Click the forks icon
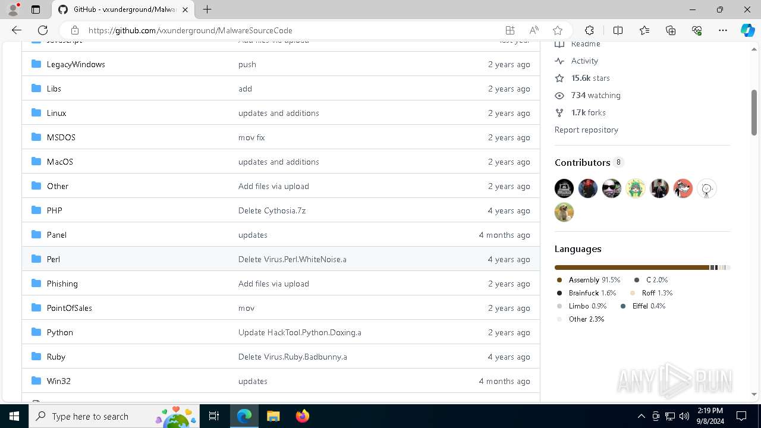 pos(559,112)
